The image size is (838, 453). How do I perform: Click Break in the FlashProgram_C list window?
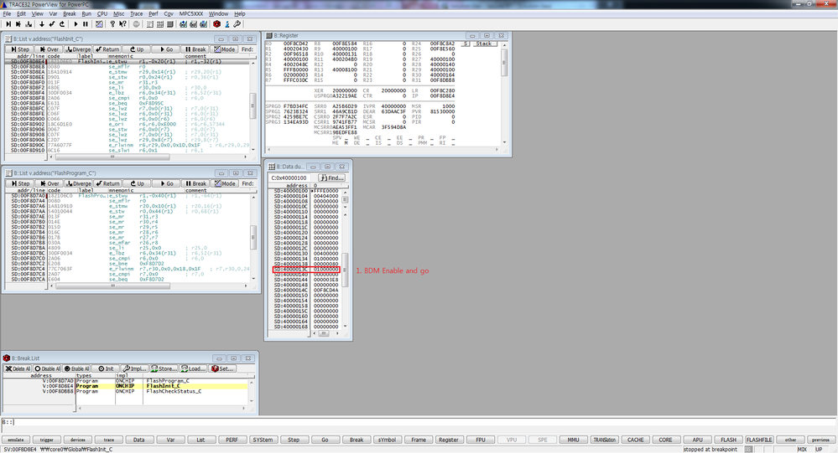(x=195, y=183)
